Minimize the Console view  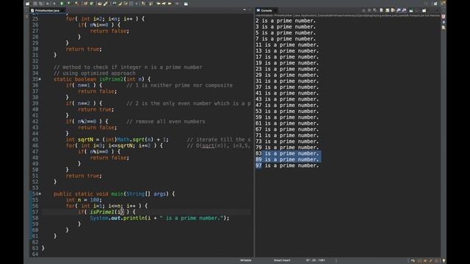(437, 10)
